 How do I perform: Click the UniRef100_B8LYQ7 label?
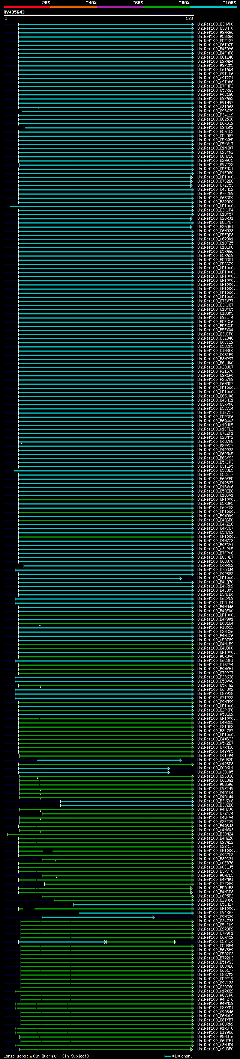coord(215,222)
